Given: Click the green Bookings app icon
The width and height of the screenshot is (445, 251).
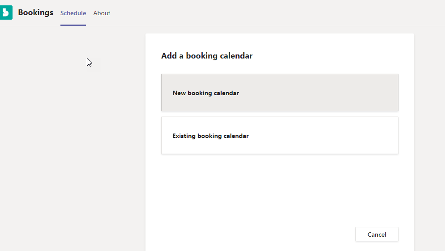Looking at the screenshot, I should (x=6, y=13).
